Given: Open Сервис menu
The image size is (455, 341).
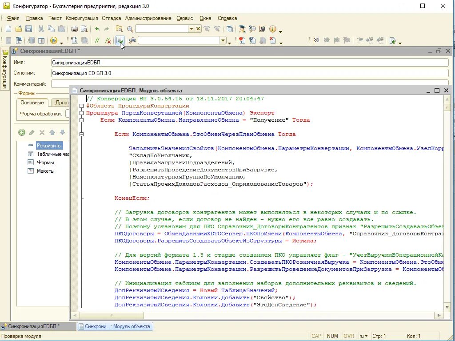Looking at the screenshot, I should click(x=185, y=18).
